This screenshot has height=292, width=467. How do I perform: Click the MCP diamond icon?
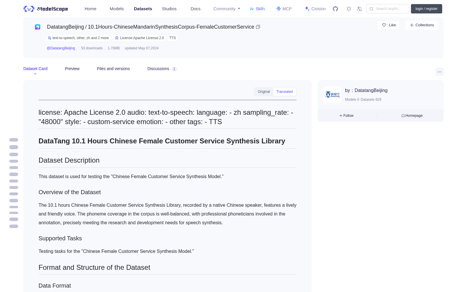(x=278, y=9)
